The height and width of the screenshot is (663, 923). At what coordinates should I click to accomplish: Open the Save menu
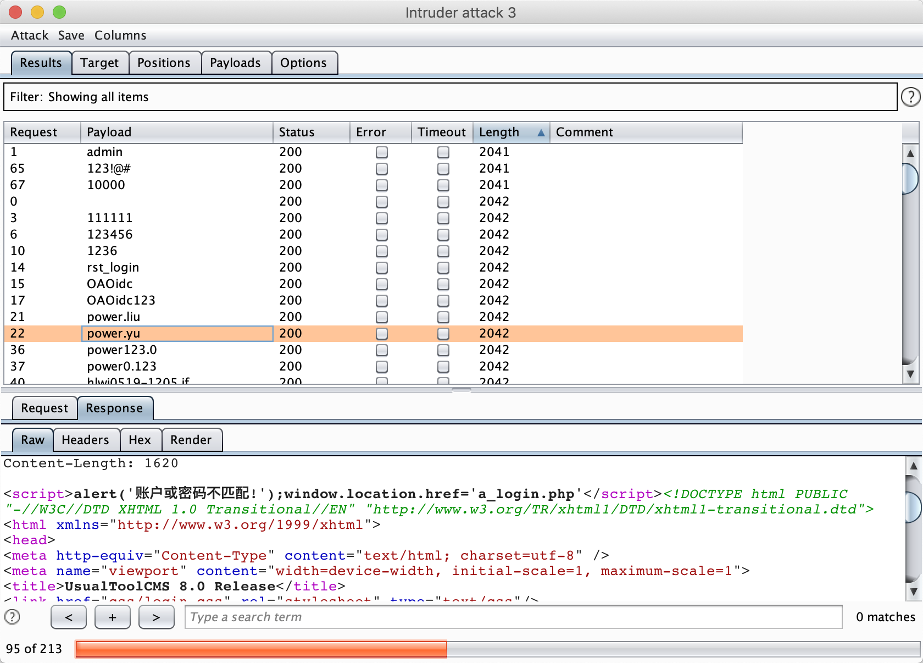tap(71, 35)
